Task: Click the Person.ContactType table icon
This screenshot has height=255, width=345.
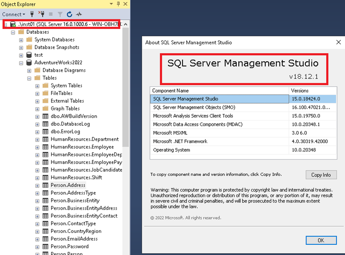Action: [45, 224]
